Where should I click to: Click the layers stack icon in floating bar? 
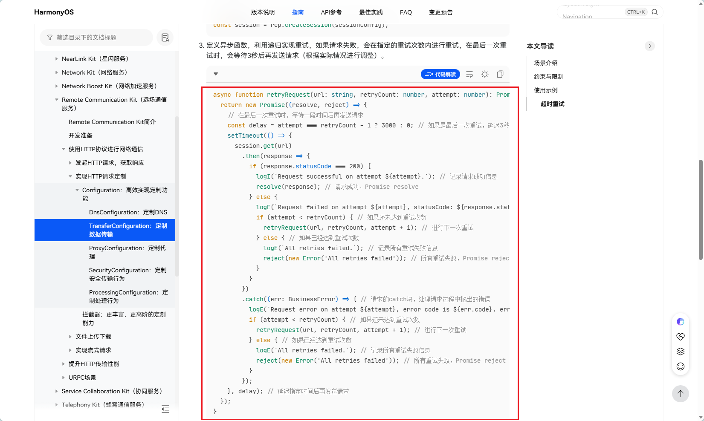(681, 352)
